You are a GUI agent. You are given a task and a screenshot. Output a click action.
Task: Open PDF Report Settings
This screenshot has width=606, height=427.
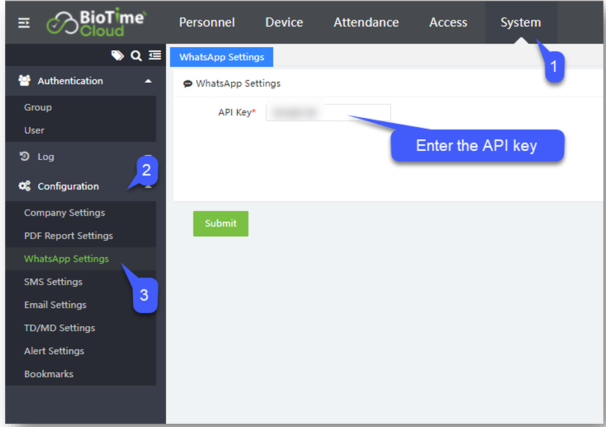(x=69, y=236)
